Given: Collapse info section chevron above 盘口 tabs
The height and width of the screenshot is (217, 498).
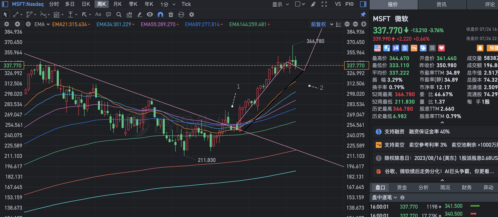Looking at the screenshot, I should pos(442,180).
